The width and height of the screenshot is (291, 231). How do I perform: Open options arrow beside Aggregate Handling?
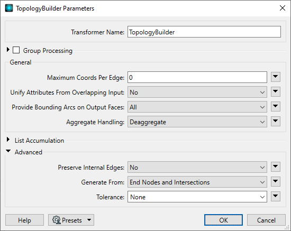[276, 122]
